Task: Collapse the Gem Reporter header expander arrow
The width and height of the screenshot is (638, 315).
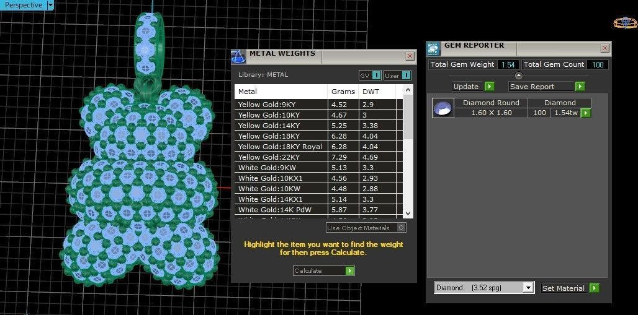Action: (518, 75)
